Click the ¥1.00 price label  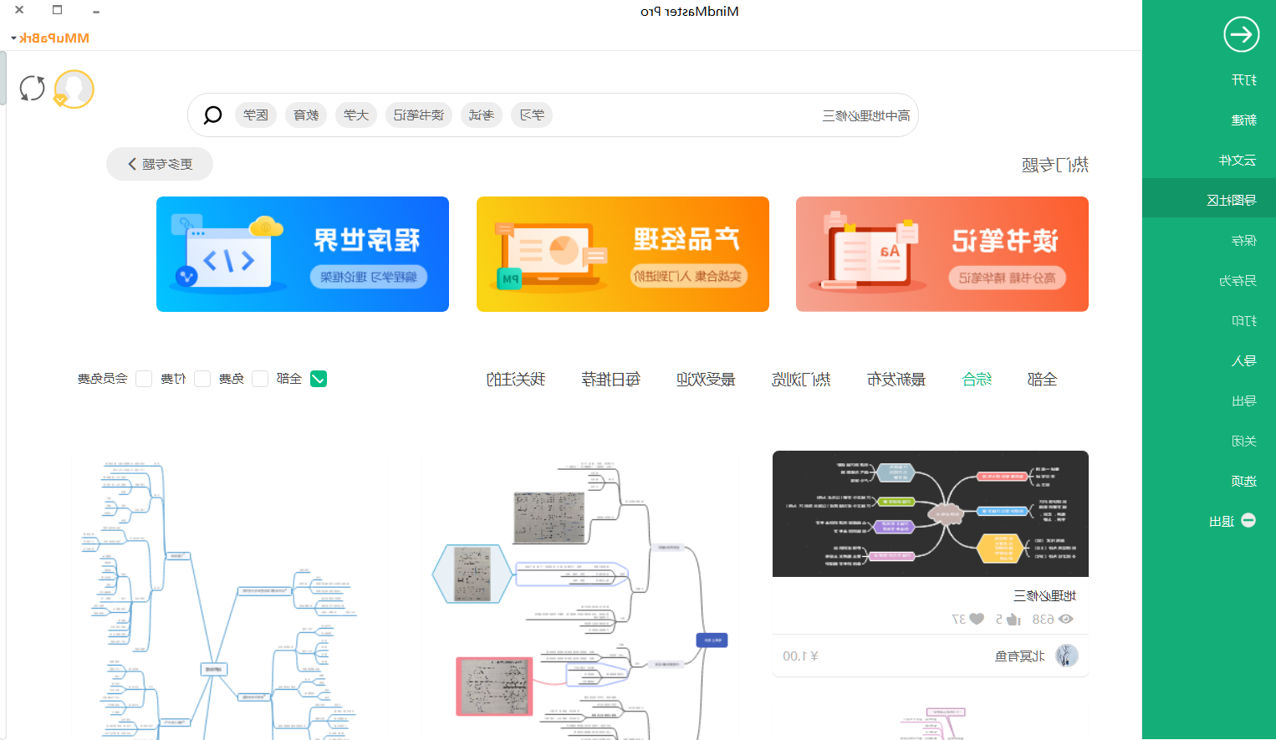pyautogui.click(x=800, y=656)
